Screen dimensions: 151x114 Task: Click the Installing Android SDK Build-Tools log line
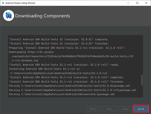(44, 69)
